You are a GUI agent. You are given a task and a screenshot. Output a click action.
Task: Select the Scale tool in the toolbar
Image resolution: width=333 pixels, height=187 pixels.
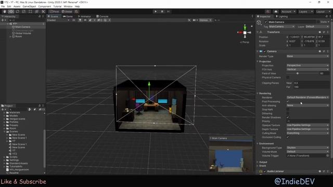tap(24, 11)
